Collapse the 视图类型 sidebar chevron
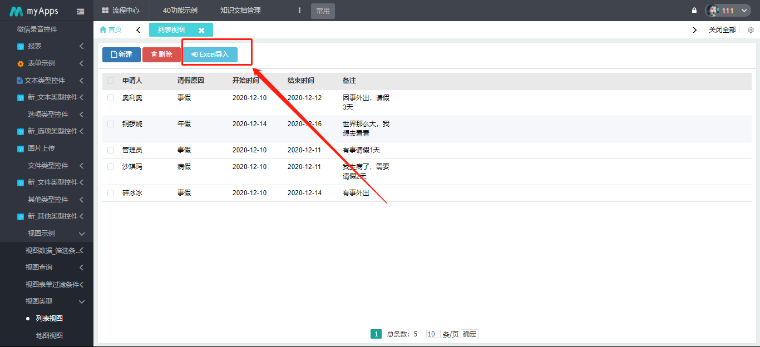 point(82,301)
